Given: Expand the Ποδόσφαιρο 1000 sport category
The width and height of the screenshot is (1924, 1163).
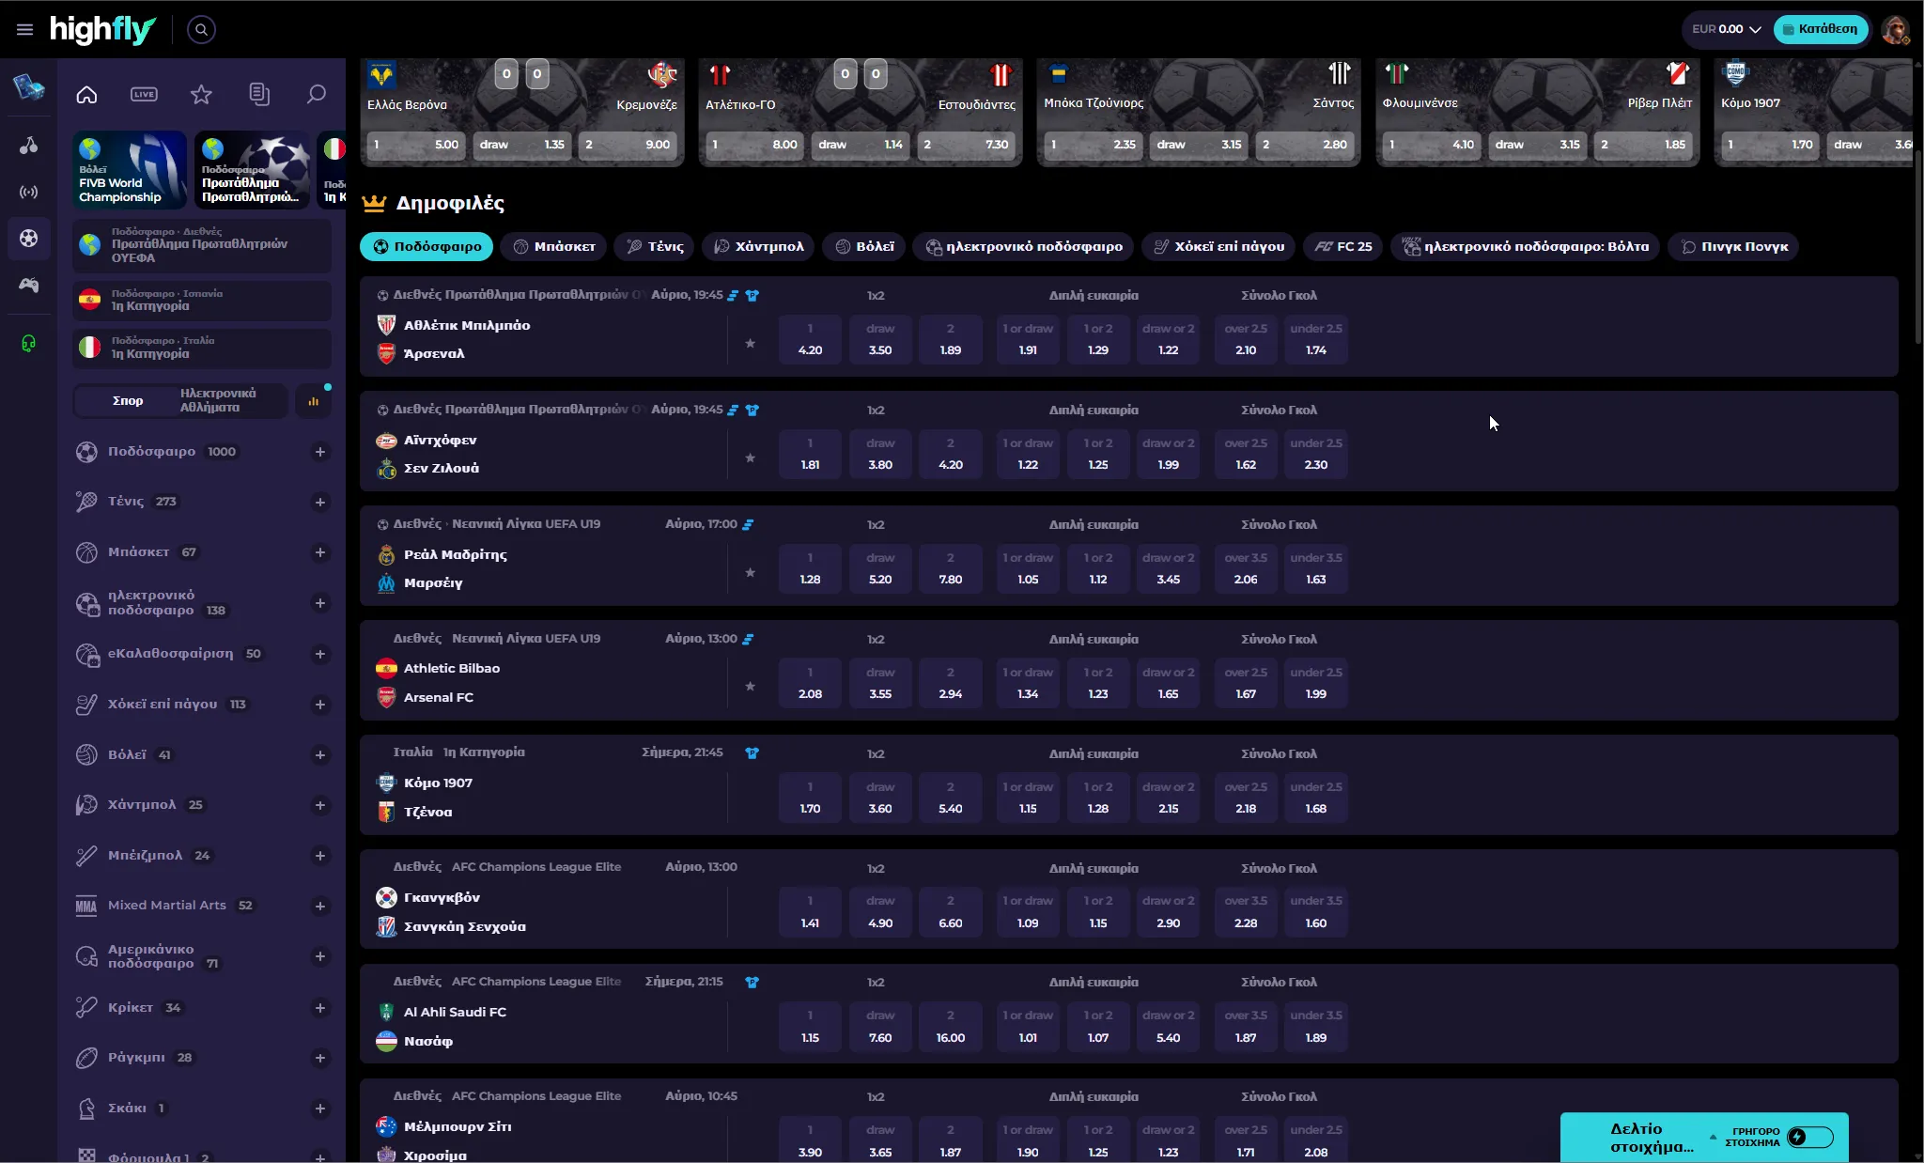Looking at the screenshot, I should tap(319, 452).
